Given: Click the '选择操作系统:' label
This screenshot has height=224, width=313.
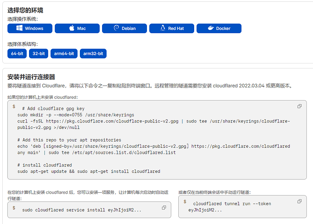Looking at the screenshot, I should coord(23,19).
